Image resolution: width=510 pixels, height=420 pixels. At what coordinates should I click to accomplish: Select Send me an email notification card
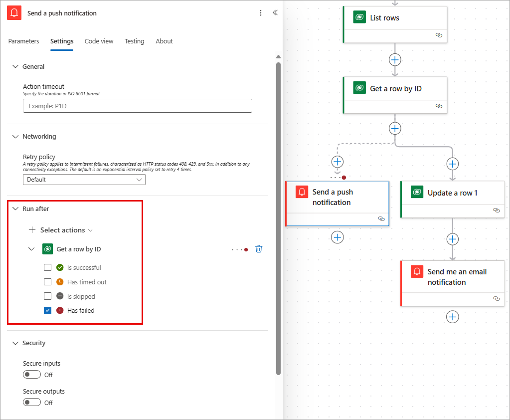pyautogui.click(x=453, y=283)
